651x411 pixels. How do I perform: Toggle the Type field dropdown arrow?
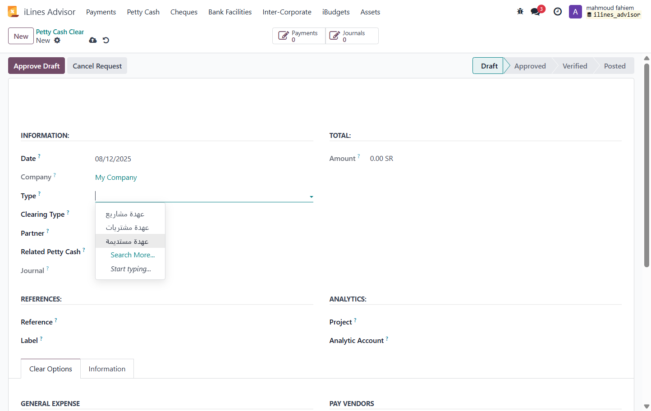coord(312,197)
